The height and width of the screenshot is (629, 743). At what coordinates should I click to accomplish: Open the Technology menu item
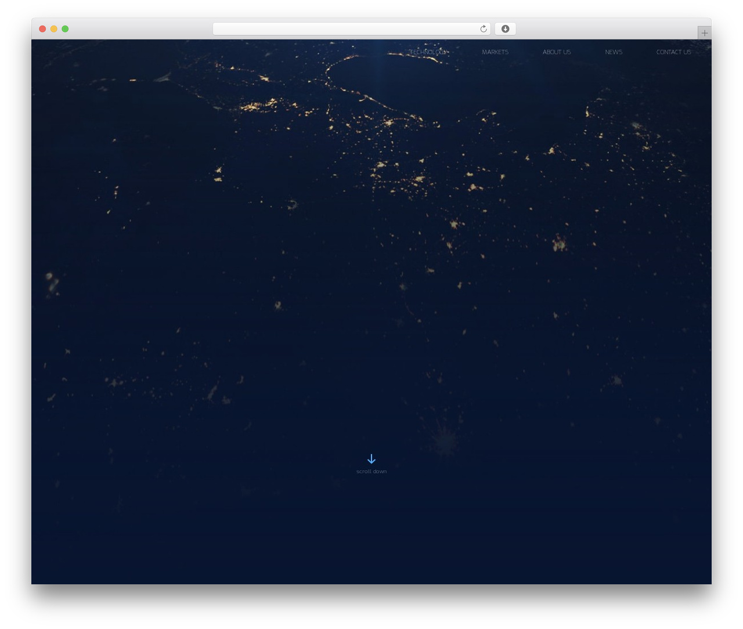pos(428,52)
